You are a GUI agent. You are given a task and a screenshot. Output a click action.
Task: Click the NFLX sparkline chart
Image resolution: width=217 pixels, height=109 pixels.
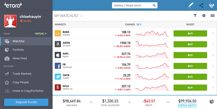tap(152, 88)
